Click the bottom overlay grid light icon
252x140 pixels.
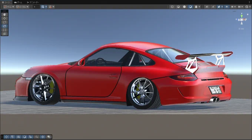point(30,137)
